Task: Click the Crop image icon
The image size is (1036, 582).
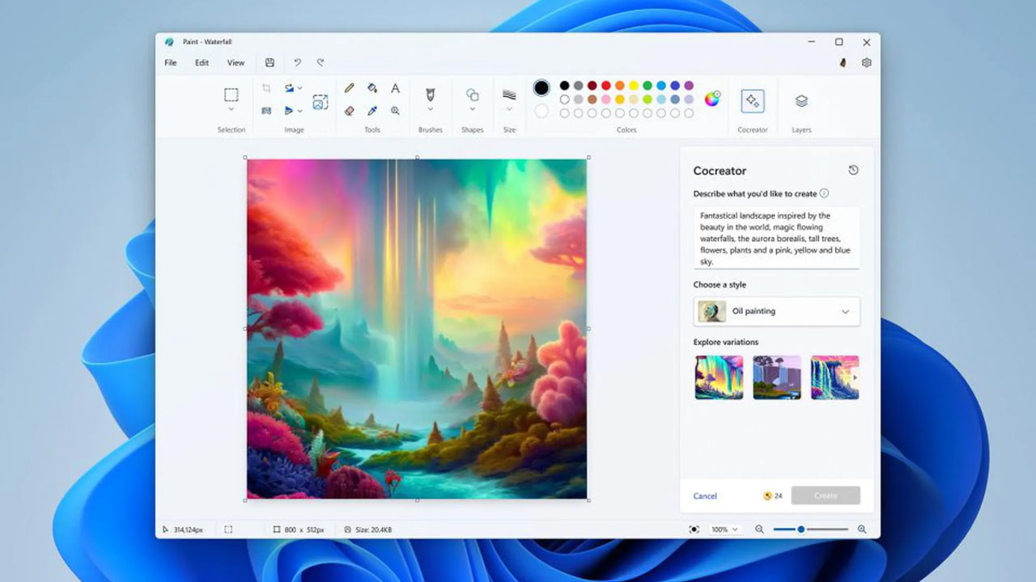Action: click(266, 88)
